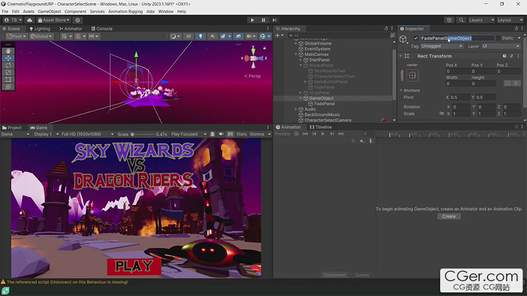Toggle Scene lighting bulb
The height and width of the screenshot is (296, 527).
click(201, 36)
